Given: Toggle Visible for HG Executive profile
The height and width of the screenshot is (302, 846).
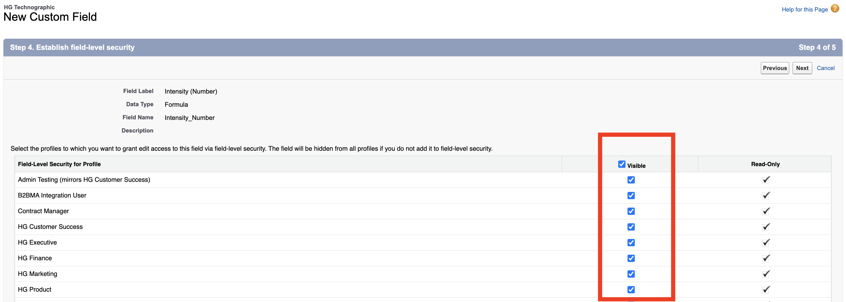Looking at the screenshot, I should (x=631, y=243).
